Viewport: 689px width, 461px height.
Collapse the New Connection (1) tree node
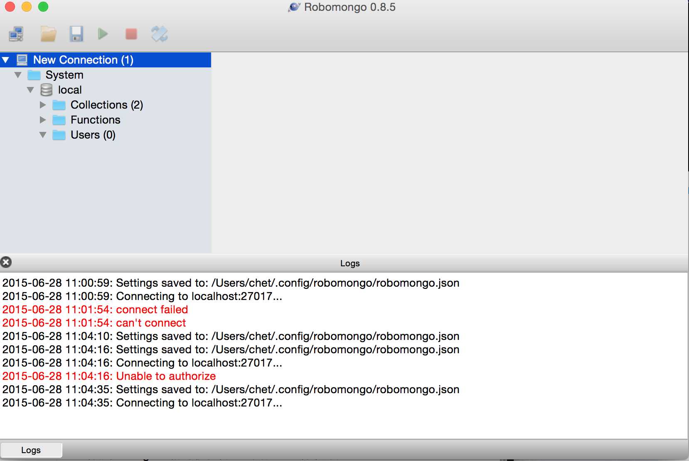(x=6, y=60)
